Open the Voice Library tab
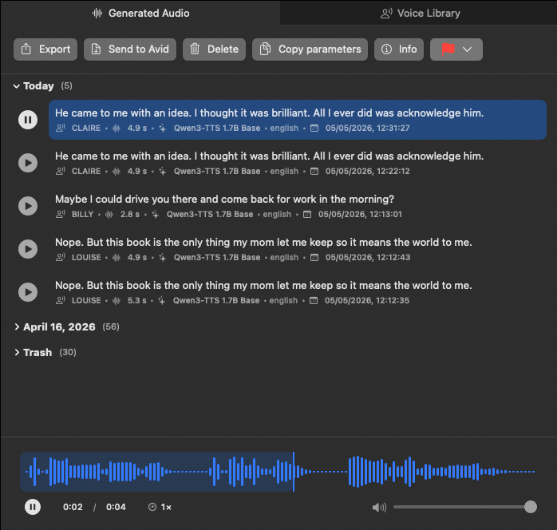557x530 pixels. click(419, 13)
